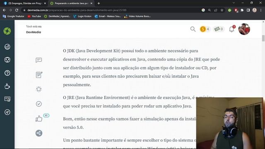Open the user profile avatar on the page
This screenshot has height=149, width=265.
244,29
